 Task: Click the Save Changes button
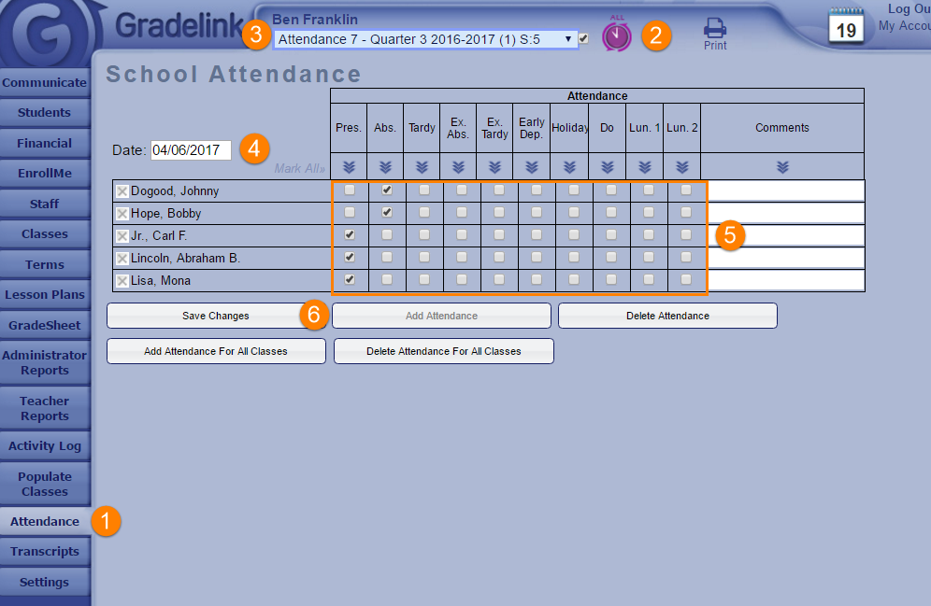tap(216, 316)
